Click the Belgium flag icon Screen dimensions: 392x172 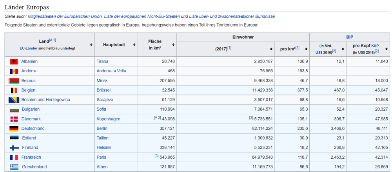point(14,90)
